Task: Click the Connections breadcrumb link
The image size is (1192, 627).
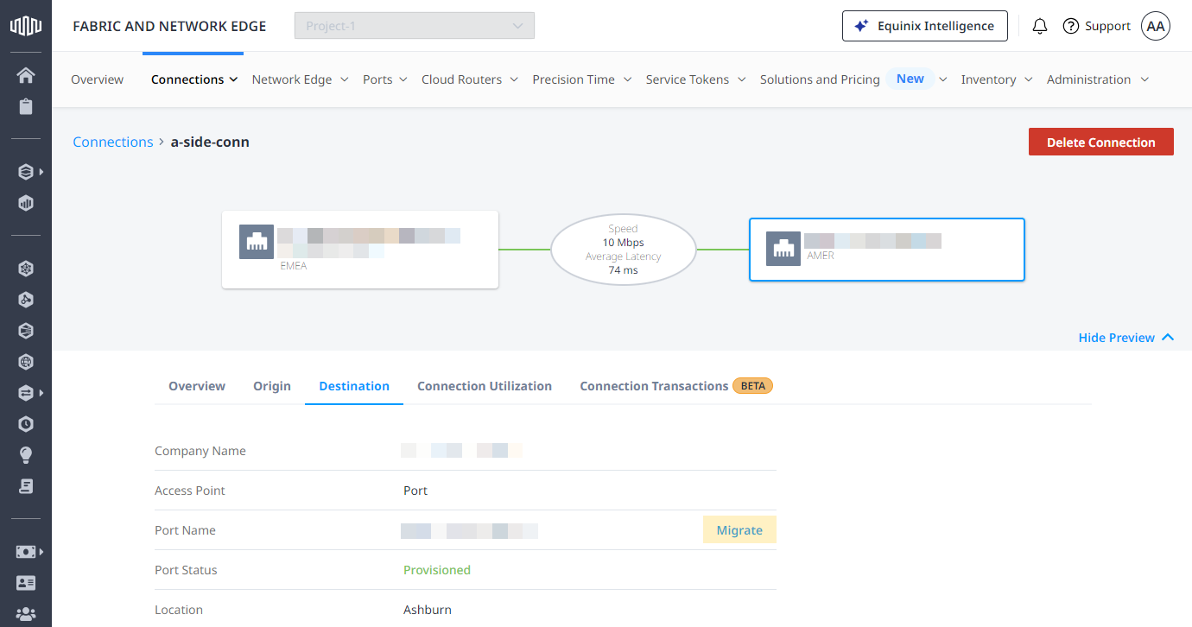Action: point(113,142)
